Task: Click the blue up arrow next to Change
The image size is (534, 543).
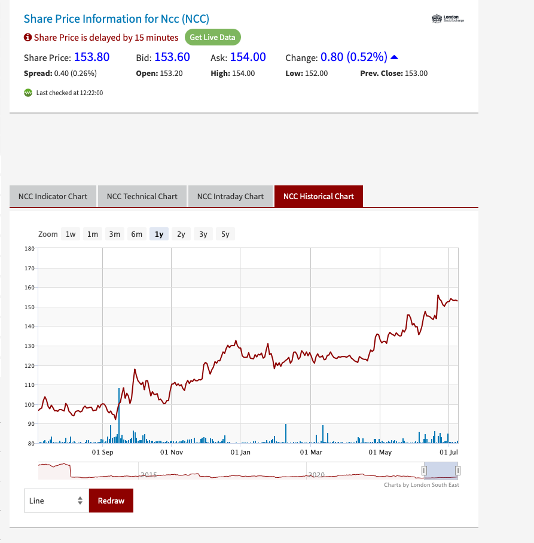Action: pyautogui.click(x=394, y=57)
